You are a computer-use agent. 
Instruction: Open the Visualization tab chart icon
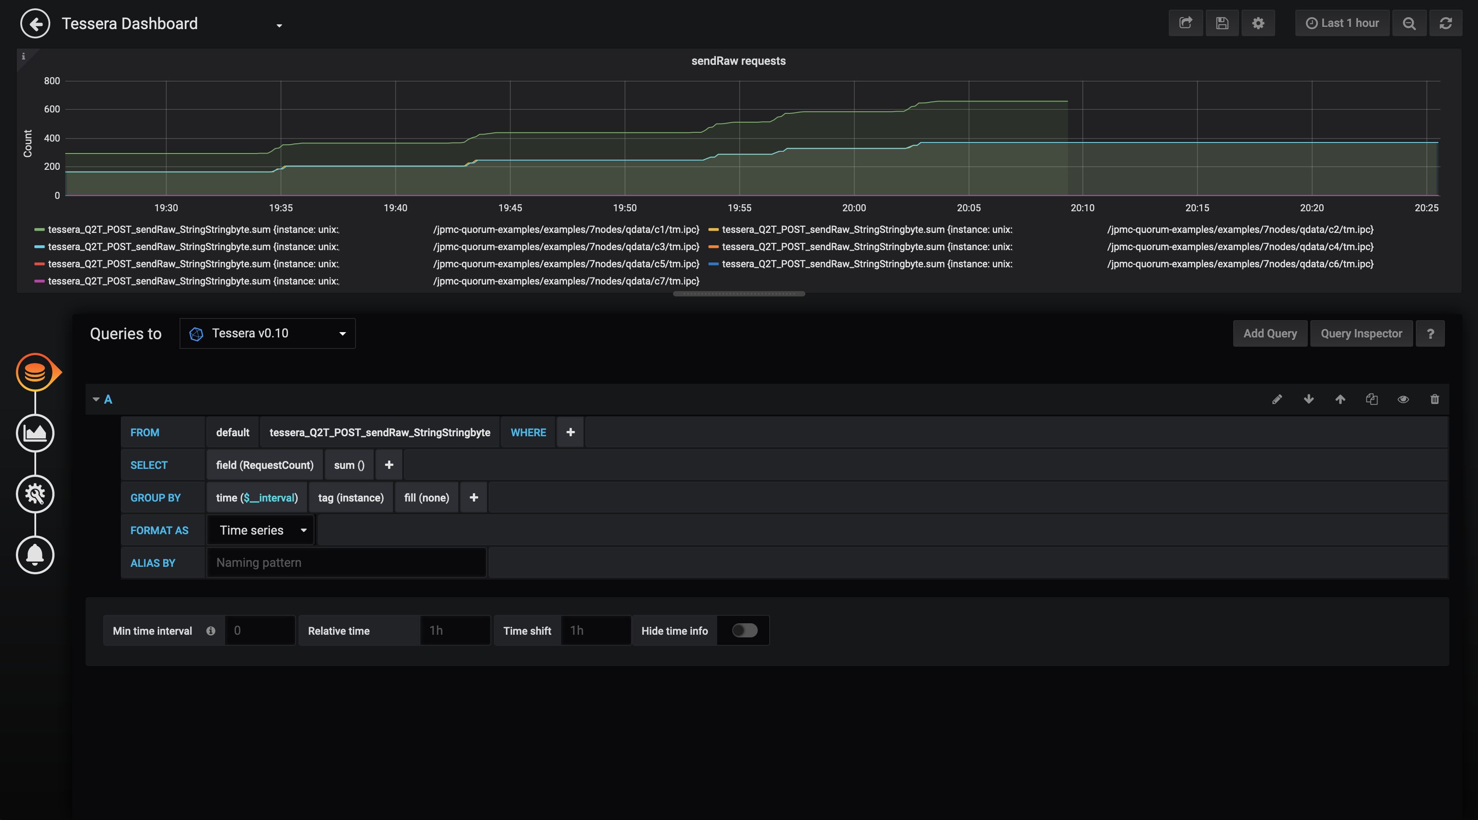[x=35, y=433]
